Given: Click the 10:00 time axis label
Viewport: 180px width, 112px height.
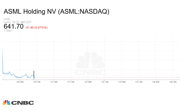Looking at the screenshot, I should click(x=20, y=82).
